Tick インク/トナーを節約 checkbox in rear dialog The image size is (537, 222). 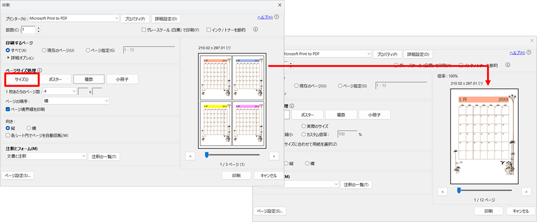pos(461,65)
